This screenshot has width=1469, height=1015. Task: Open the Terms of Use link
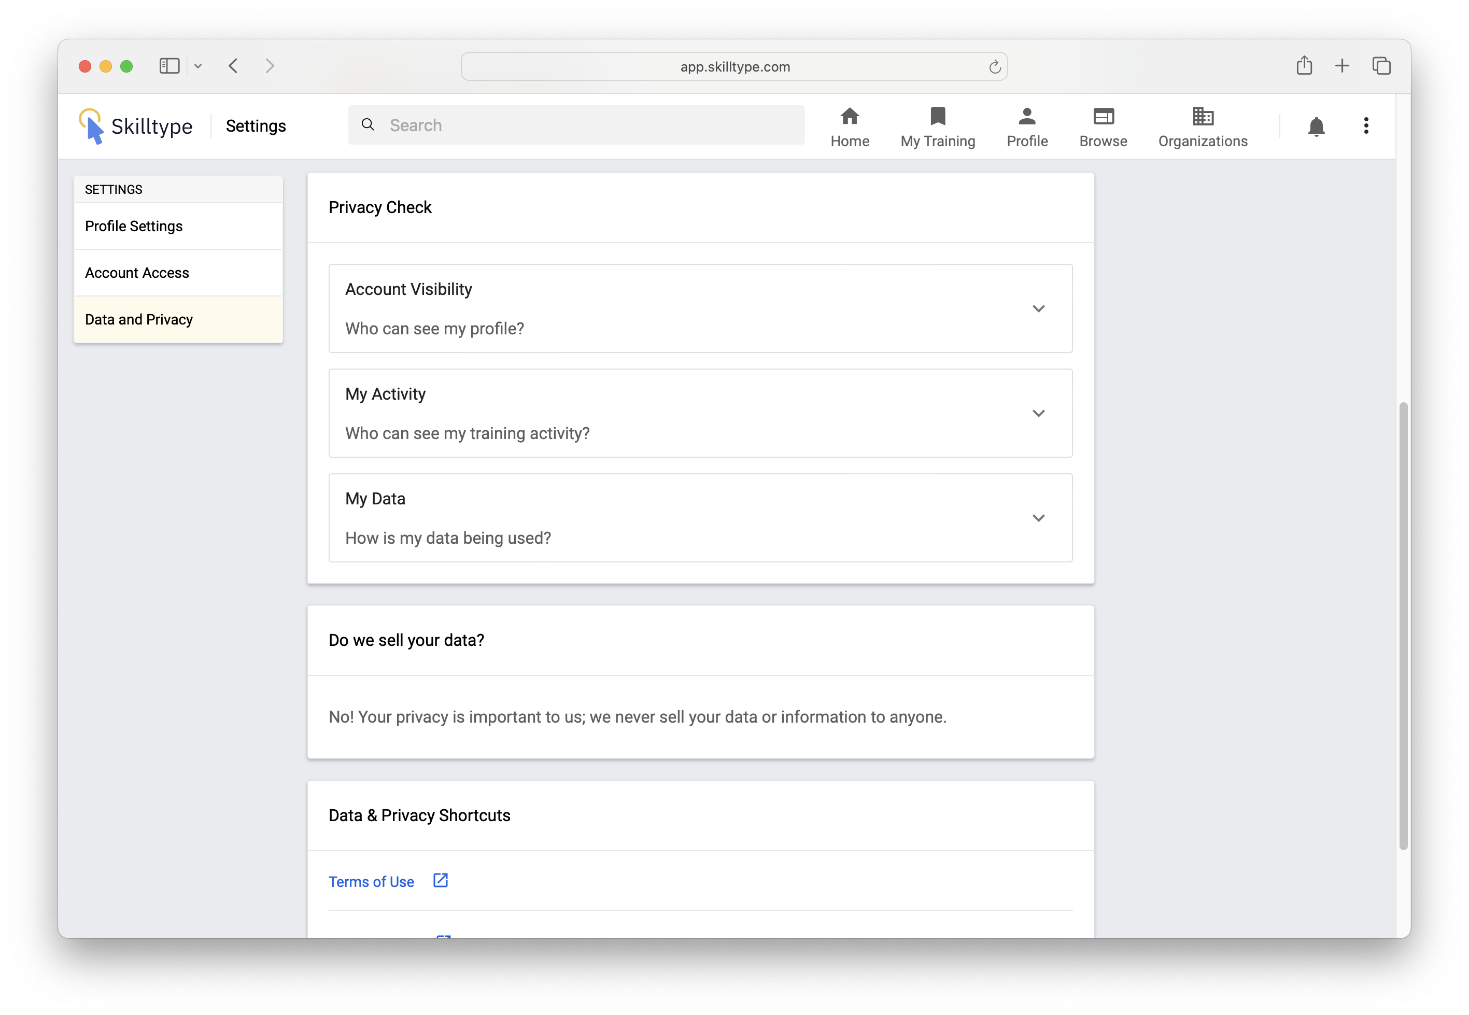(x=371, y=881)
